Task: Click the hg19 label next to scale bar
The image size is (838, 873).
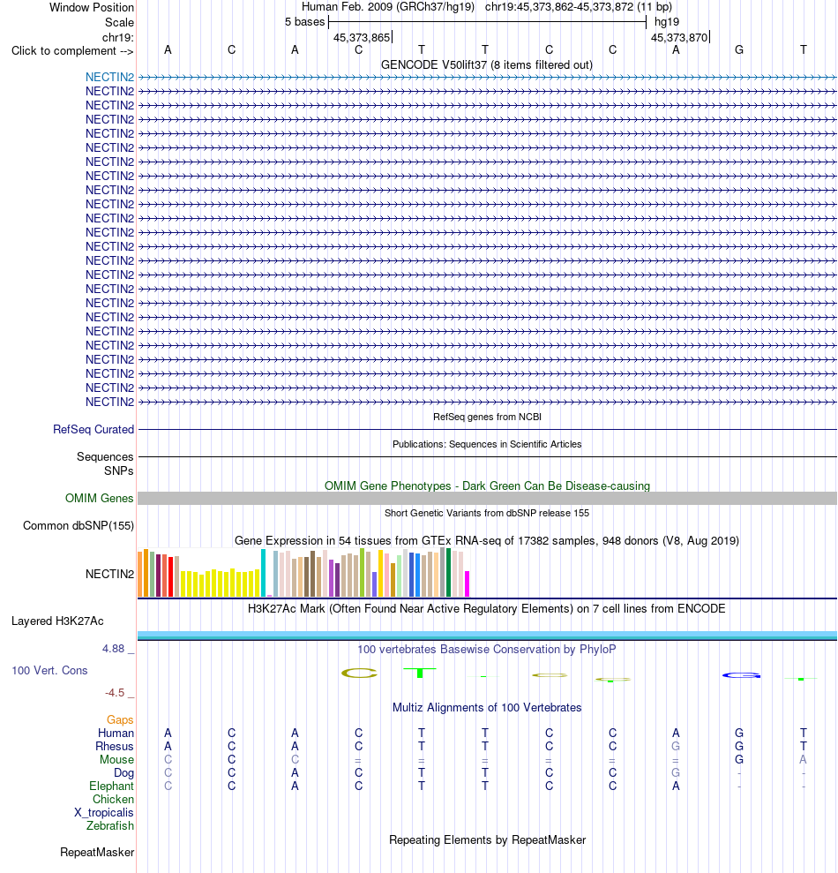Action: [667, 22]
